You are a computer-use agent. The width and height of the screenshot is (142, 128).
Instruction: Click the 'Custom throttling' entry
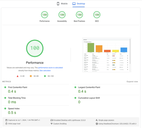pos(60,124)
